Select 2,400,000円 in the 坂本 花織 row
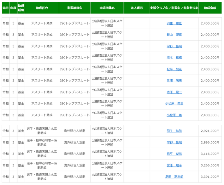224x185 pixels. pyautogui.click(x=210, y=58)
